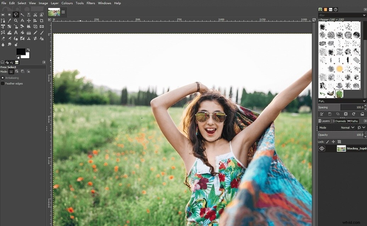Collapse the Tool Options panel arrow
Viewport: 367px width, 226px height.
pyautogui.click(x=44, y=62)
